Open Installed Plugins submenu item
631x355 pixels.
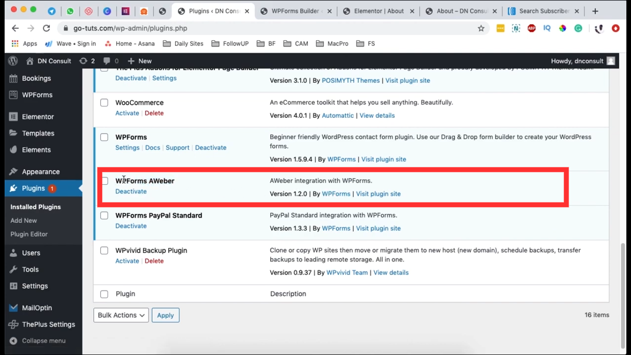pyautogui.click(x=36, y=207)
